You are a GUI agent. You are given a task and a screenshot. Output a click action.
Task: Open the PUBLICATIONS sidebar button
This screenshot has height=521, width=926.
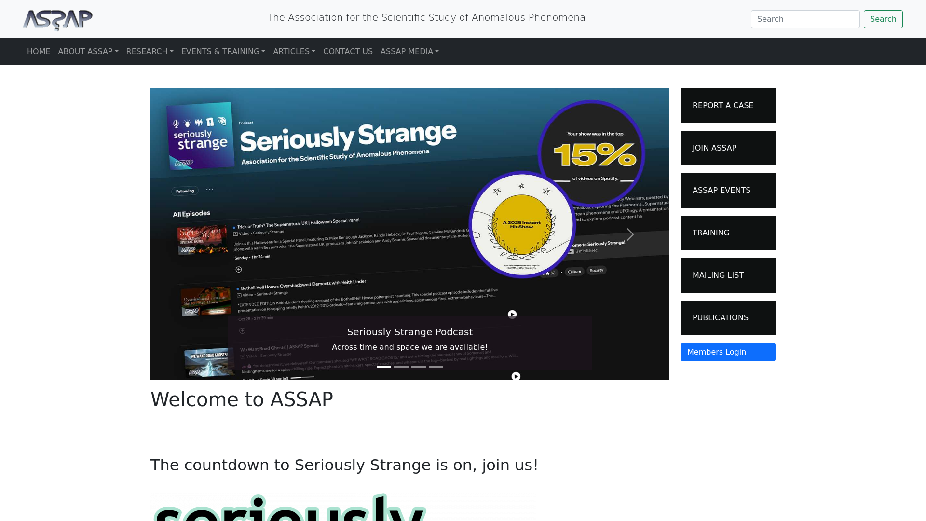tap(728, 318)
